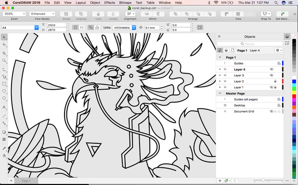The height and width of the screenshot is (185, 298).
Task: Select the Color Eyedropper tool
Action: tap(4, 149)
